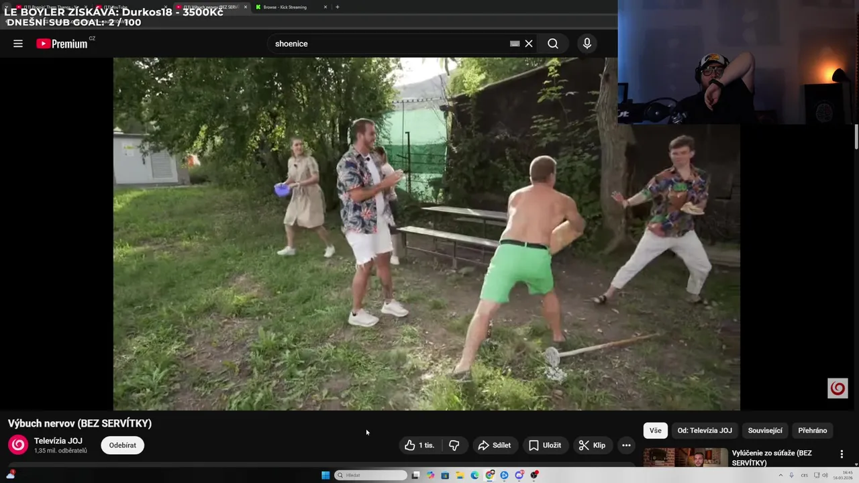Save the video with Uložit
The image size is (859, 483).
point(544,445)
